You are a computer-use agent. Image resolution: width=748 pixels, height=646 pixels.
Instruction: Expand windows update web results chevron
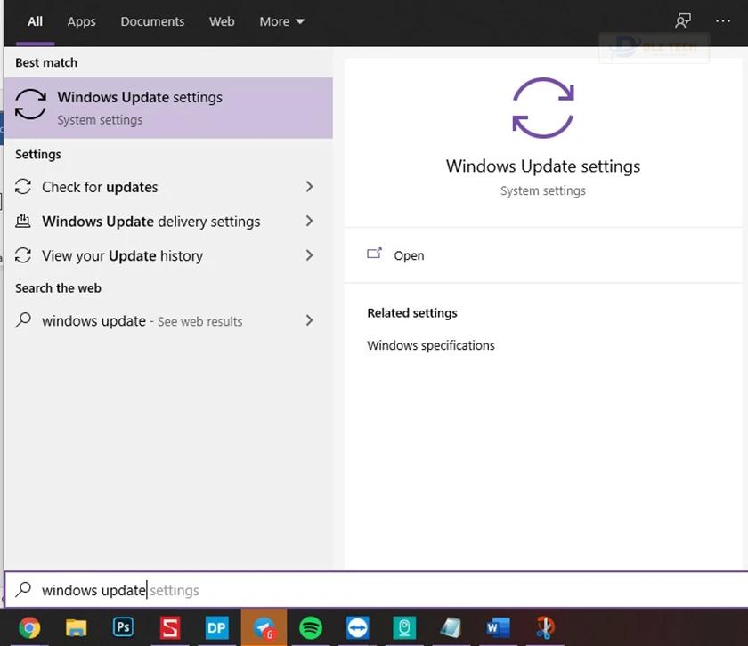click(309, 320)
